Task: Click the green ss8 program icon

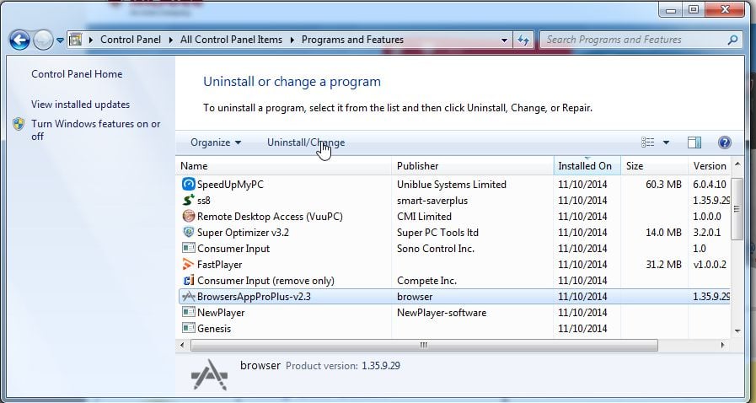Action: [189, 200]
